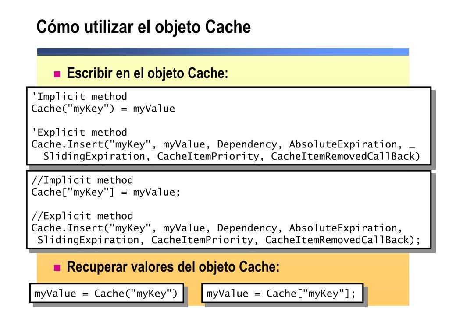Click the VB line ending "CacheItemRemovedCallBack)"

tap(232, 156)
